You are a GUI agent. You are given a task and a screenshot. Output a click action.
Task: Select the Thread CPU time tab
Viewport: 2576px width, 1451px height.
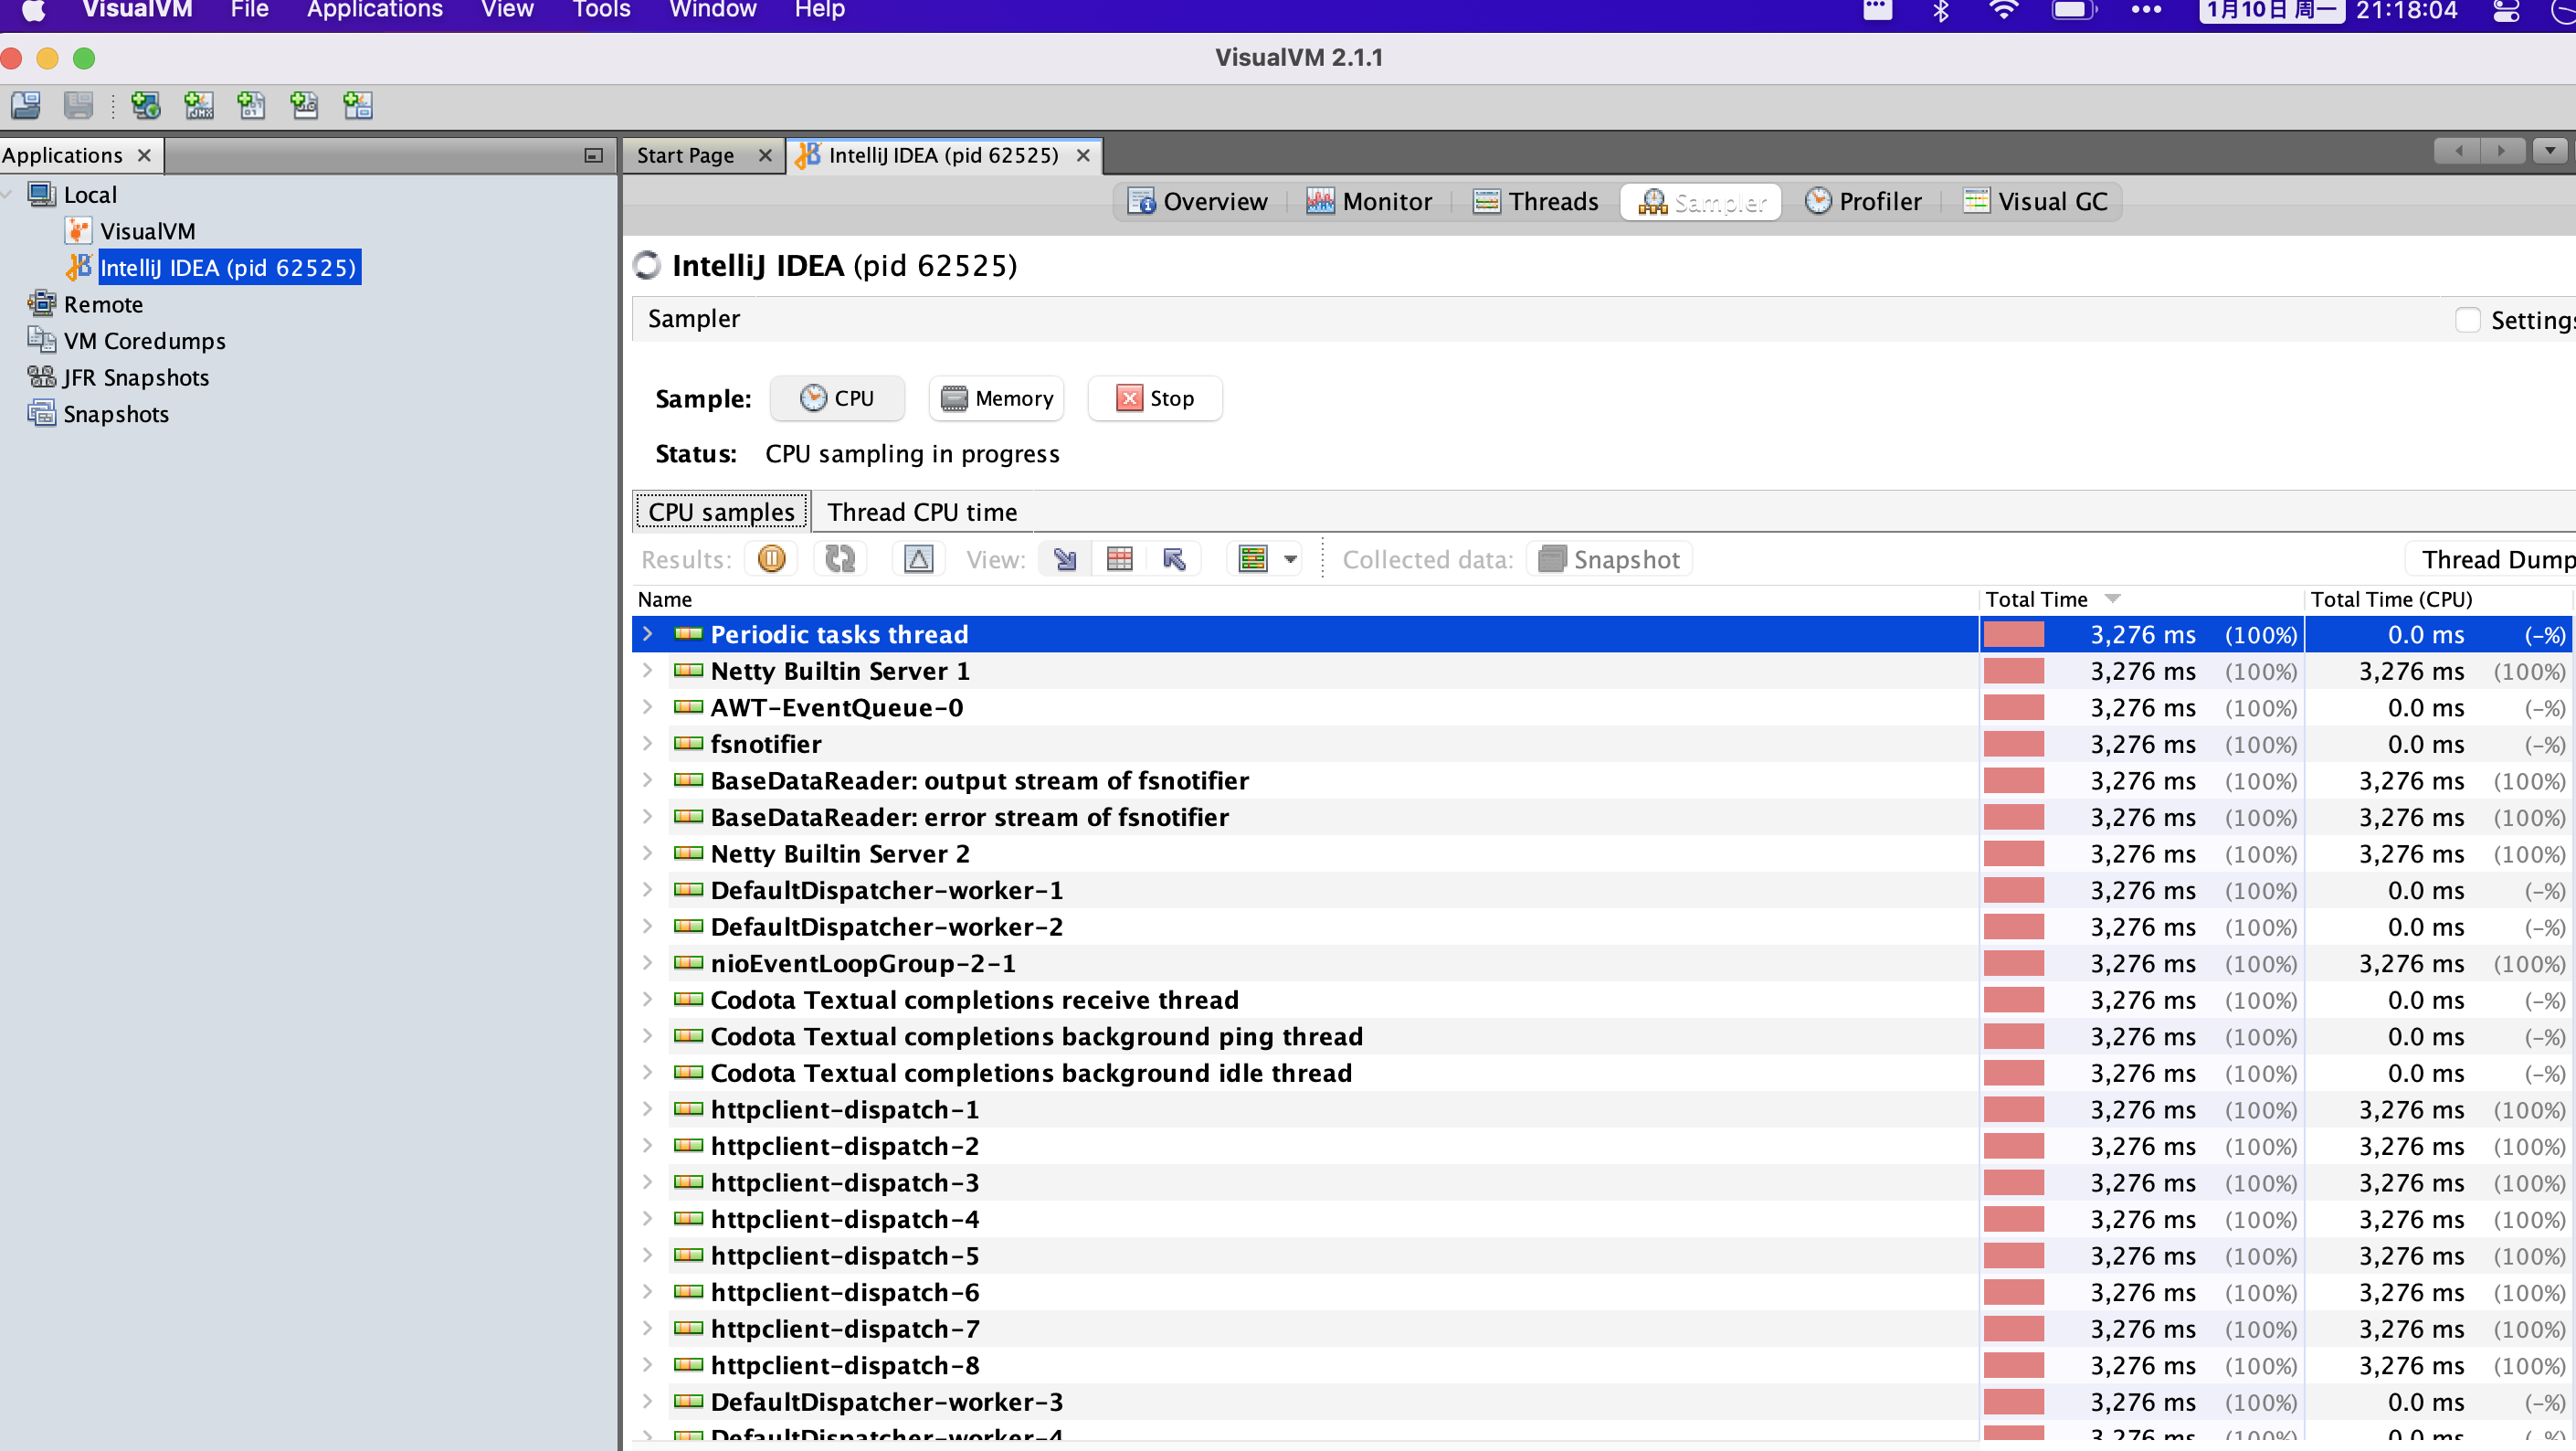point(921,512)
